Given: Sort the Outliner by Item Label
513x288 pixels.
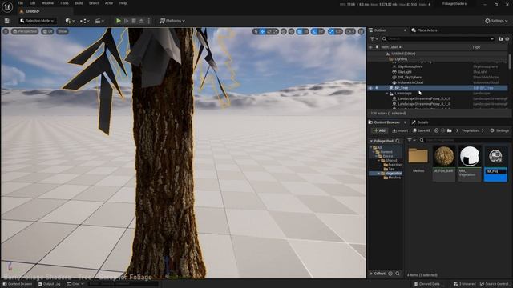Looking at the screenshot, I should tap(391, 47).
